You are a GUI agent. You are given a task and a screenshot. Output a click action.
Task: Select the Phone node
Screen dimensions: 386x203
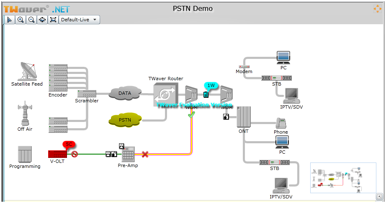click(281, 123)
